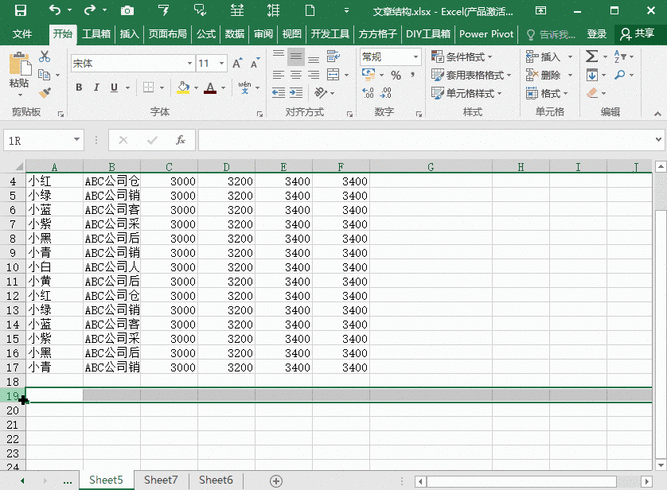Click the Undo icon
The image size is (667, 490).
tap(53, 10)
